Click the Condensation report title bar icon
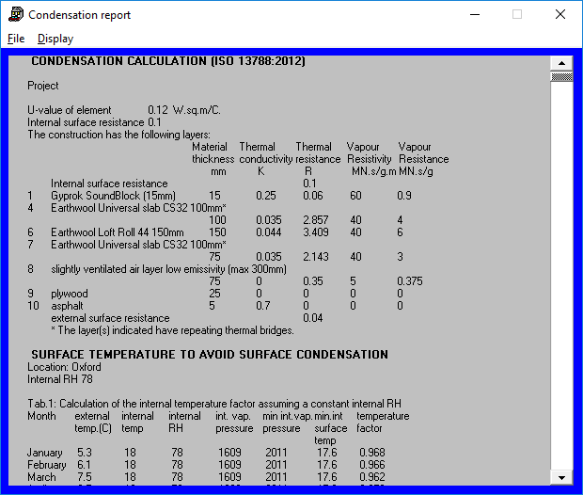583x495 pixels. pyautogui.click(x=16, y=14)
